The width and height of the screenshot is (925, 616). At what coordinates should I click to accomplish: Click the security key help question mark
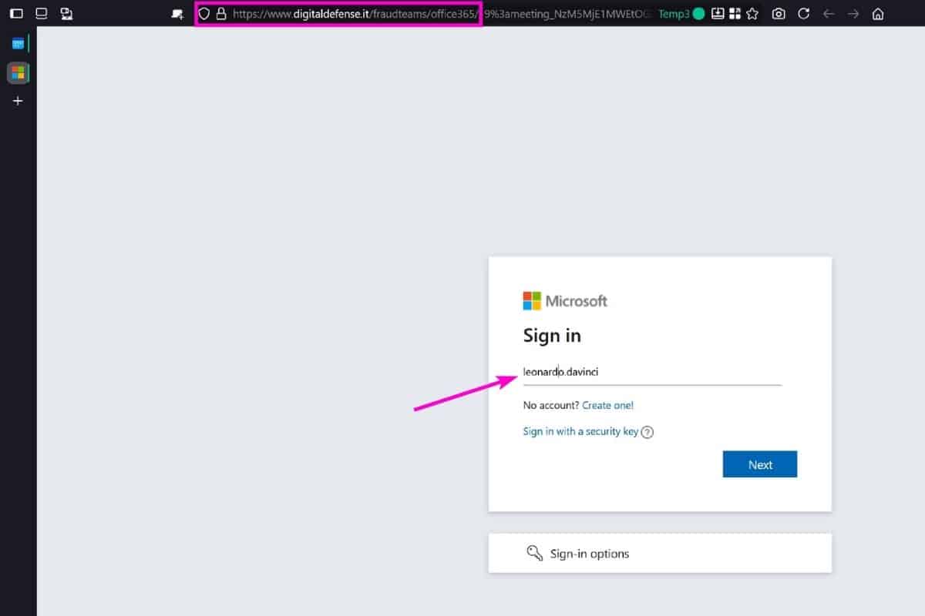click(647, 432)
